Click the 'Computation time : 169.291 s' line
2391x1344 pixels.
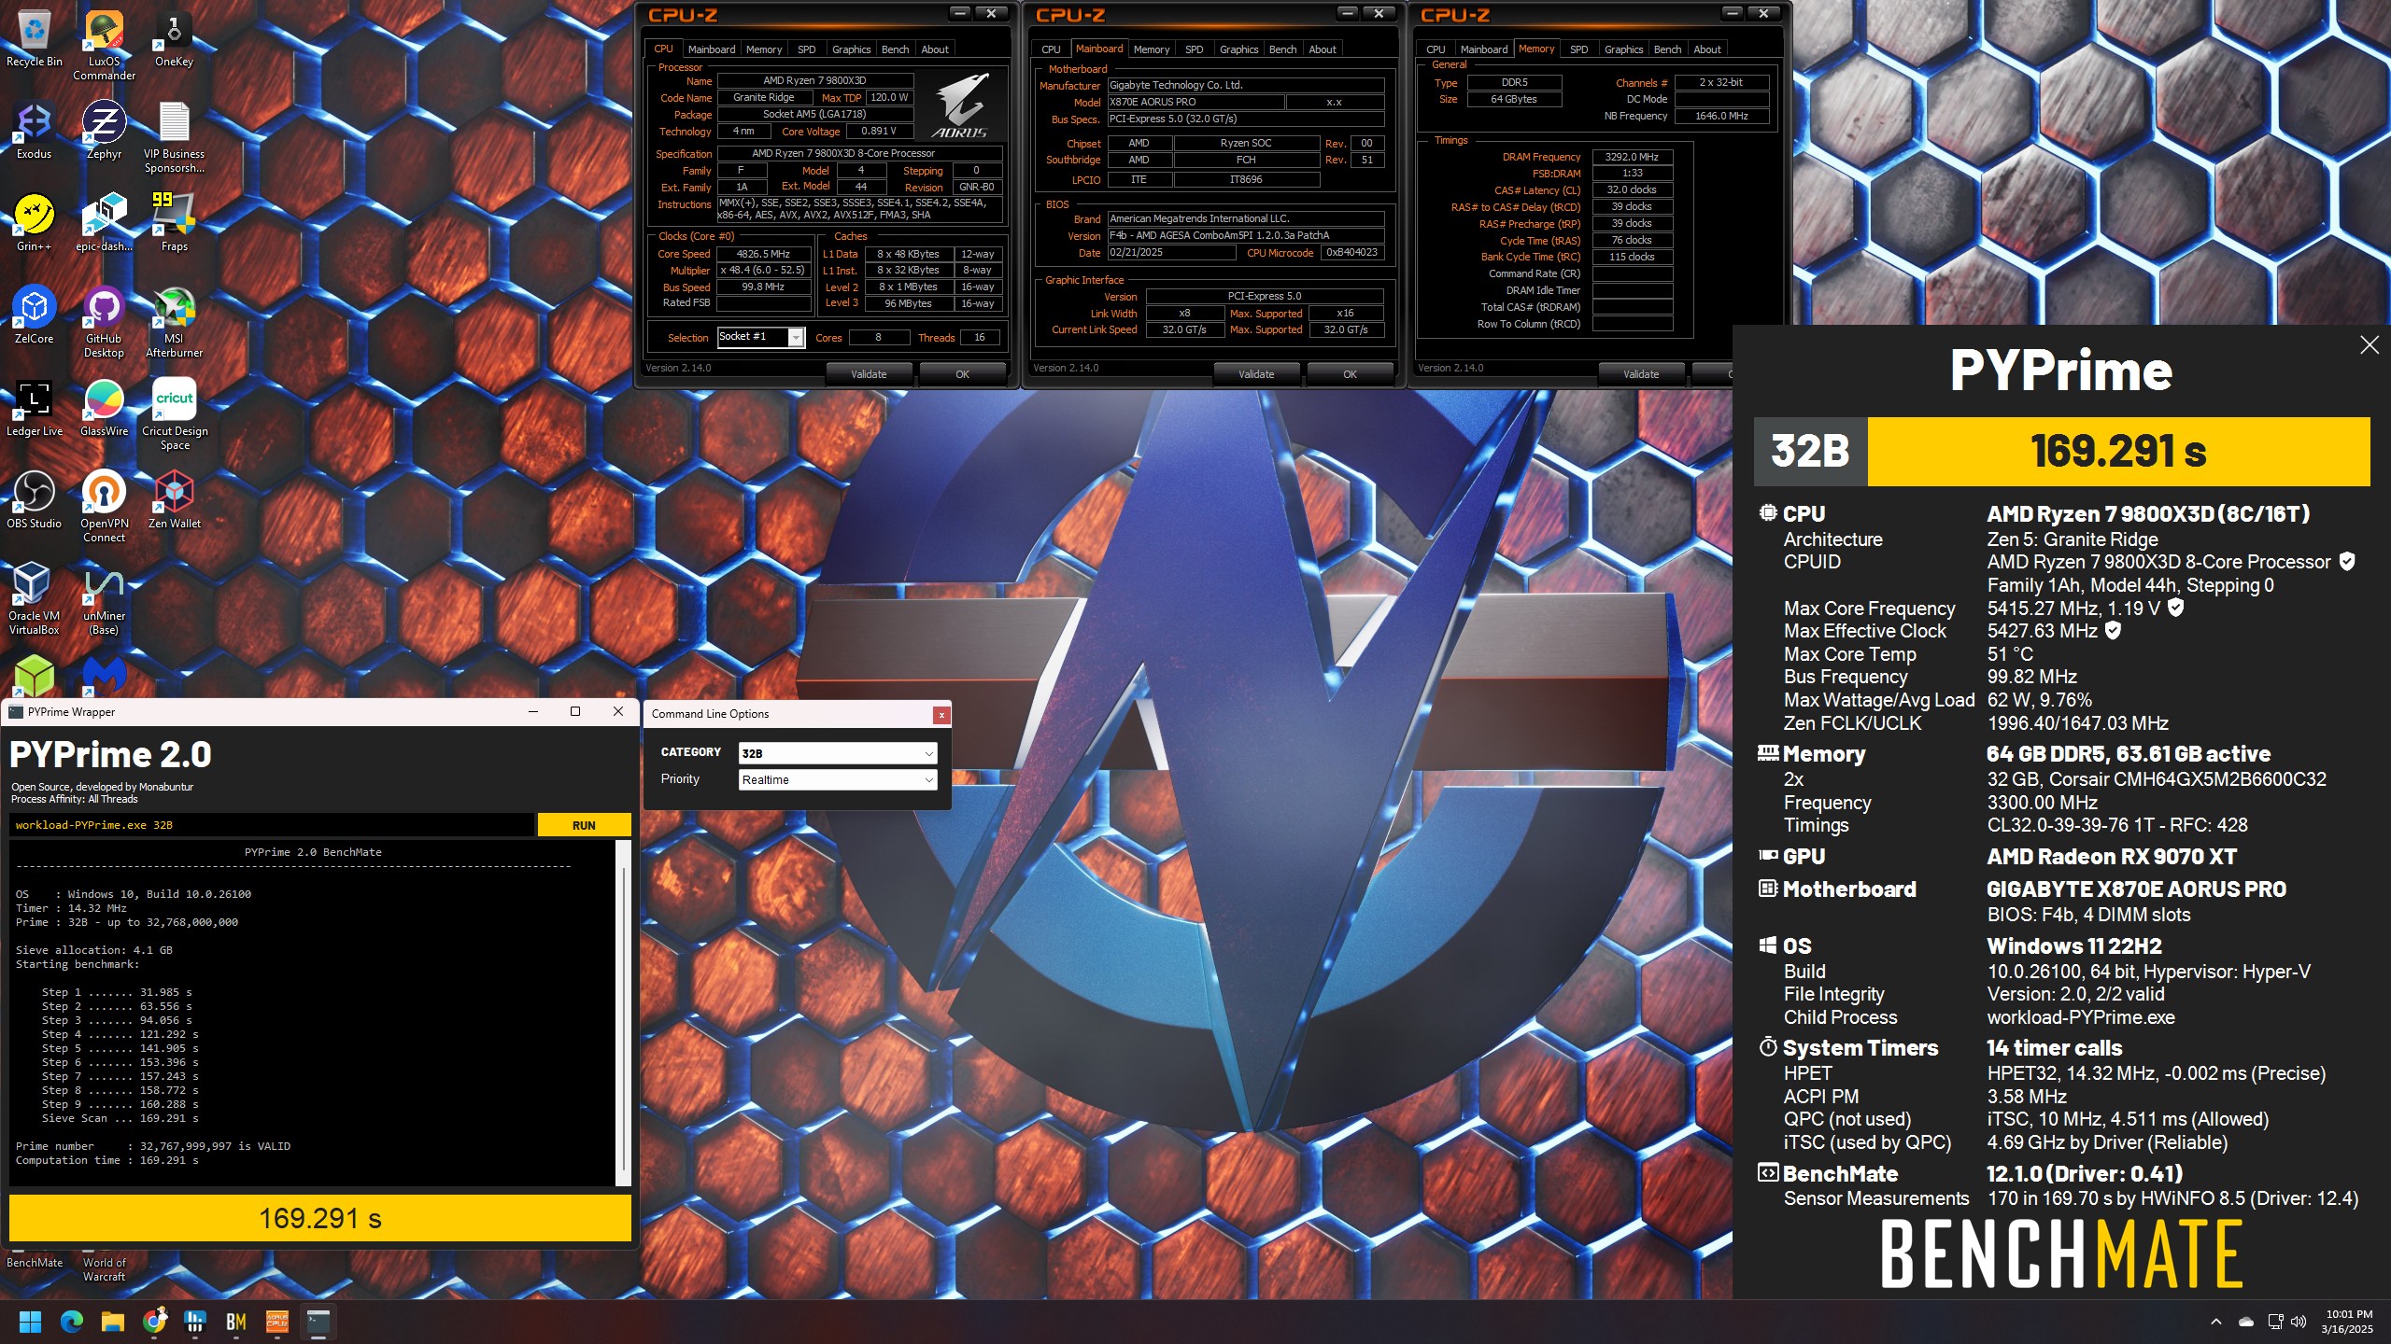107,1160
